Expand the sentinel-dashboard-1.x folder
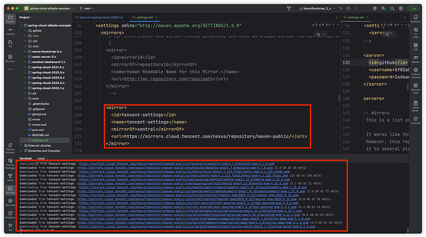The height and width of the screenshot is (237, 426). point(25,62)
